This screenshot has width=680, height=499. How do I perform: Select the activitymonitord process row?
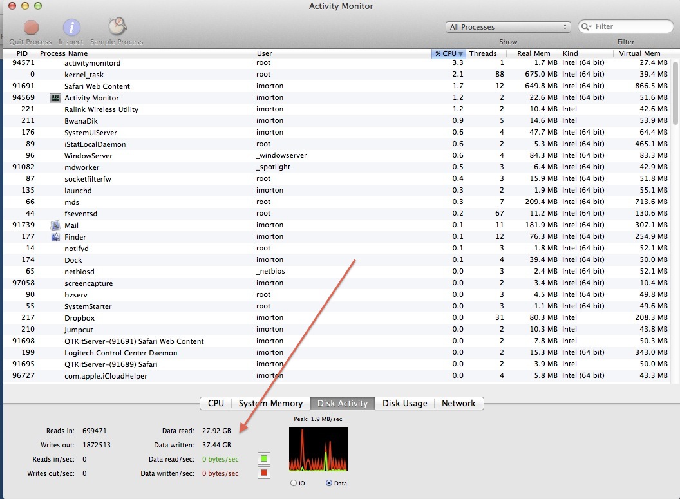[x=337, y=63]
